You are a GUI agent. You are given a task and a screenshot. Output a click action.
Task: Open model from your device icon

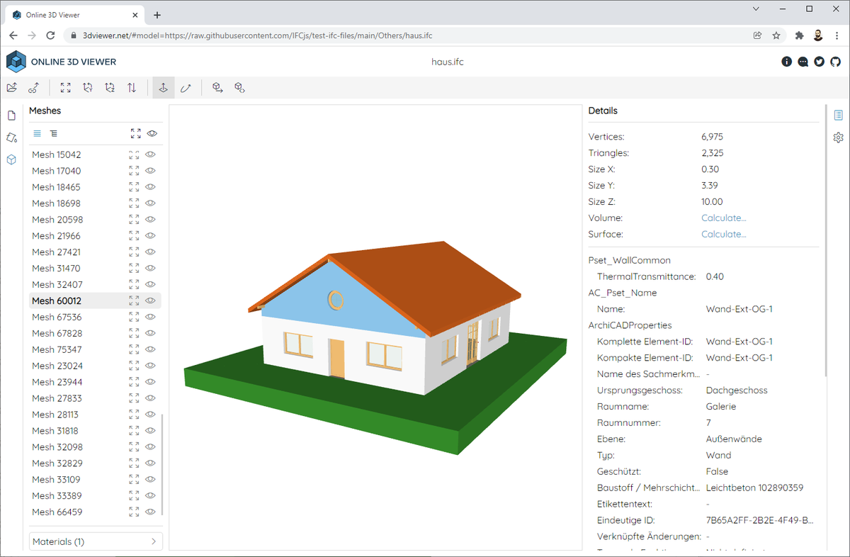pyautogui.click(x=11, y=88)
